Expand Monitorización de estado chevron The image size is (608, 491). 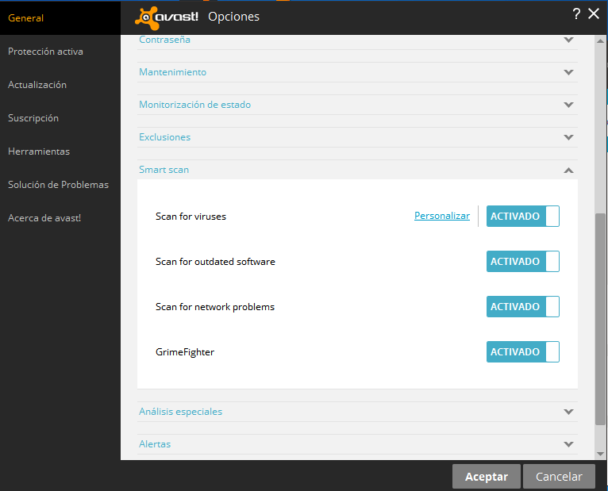pyautogui.click(x=568, y=105)
